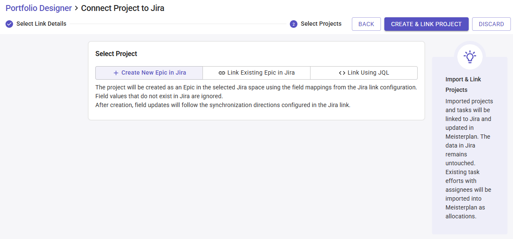Click the step 2 number badge

[294, 24]
